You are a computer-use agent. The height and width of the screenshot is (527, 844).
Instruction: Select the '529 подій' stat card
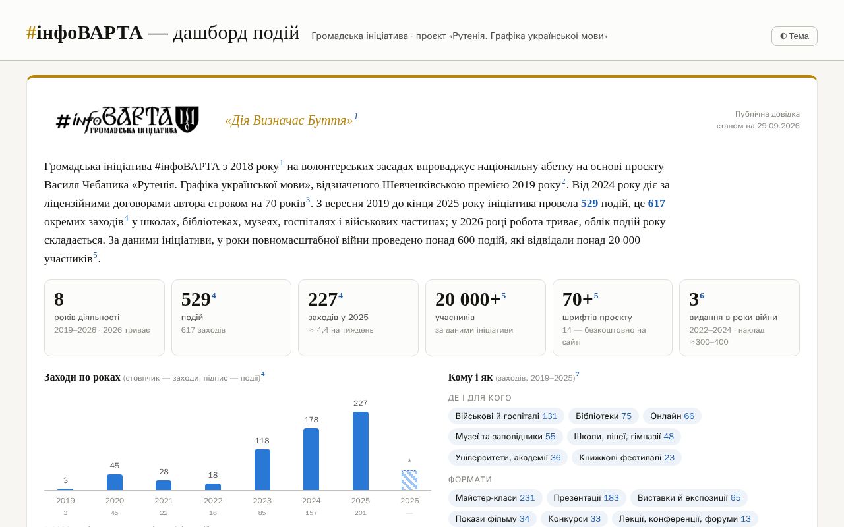[231, 318]
